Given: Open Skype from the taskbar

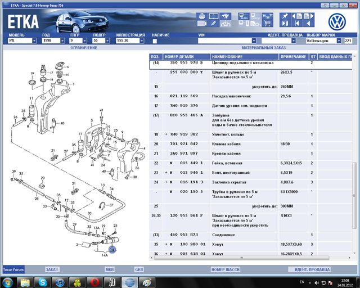Looking at the screenshot, I should pos(42,283).
